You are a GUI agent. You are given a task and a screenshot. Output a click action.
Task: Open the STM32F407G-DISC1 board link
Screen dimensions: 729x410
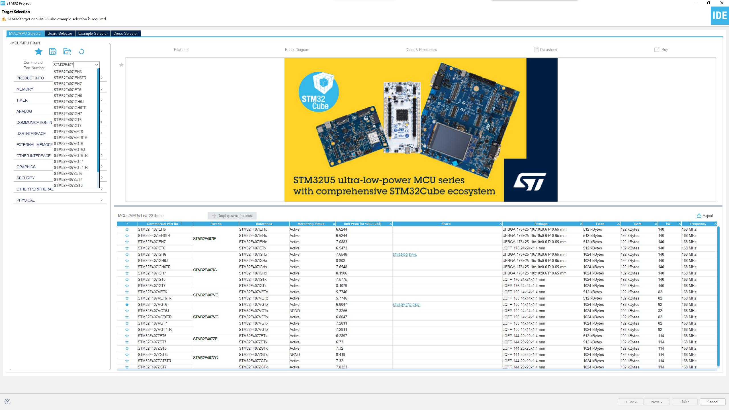tap(406, 305)
